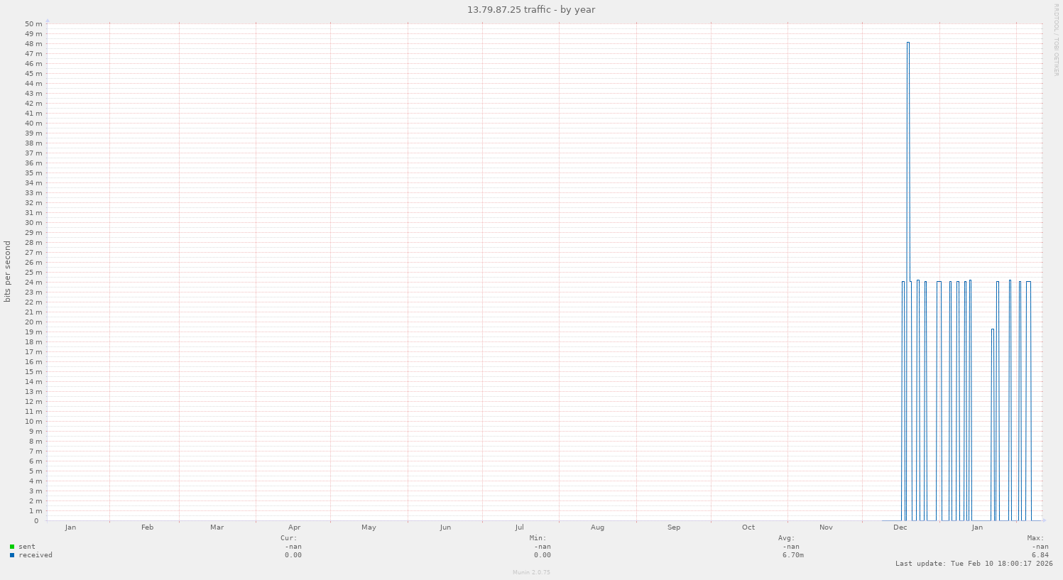
Task: Click the blue received legend swatch
Action: coord(12,555)
